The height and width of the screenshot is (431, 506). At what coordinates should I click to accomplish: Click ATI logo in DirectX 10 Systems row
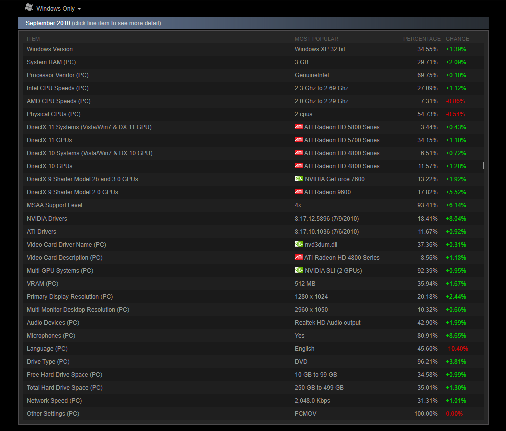299,153
